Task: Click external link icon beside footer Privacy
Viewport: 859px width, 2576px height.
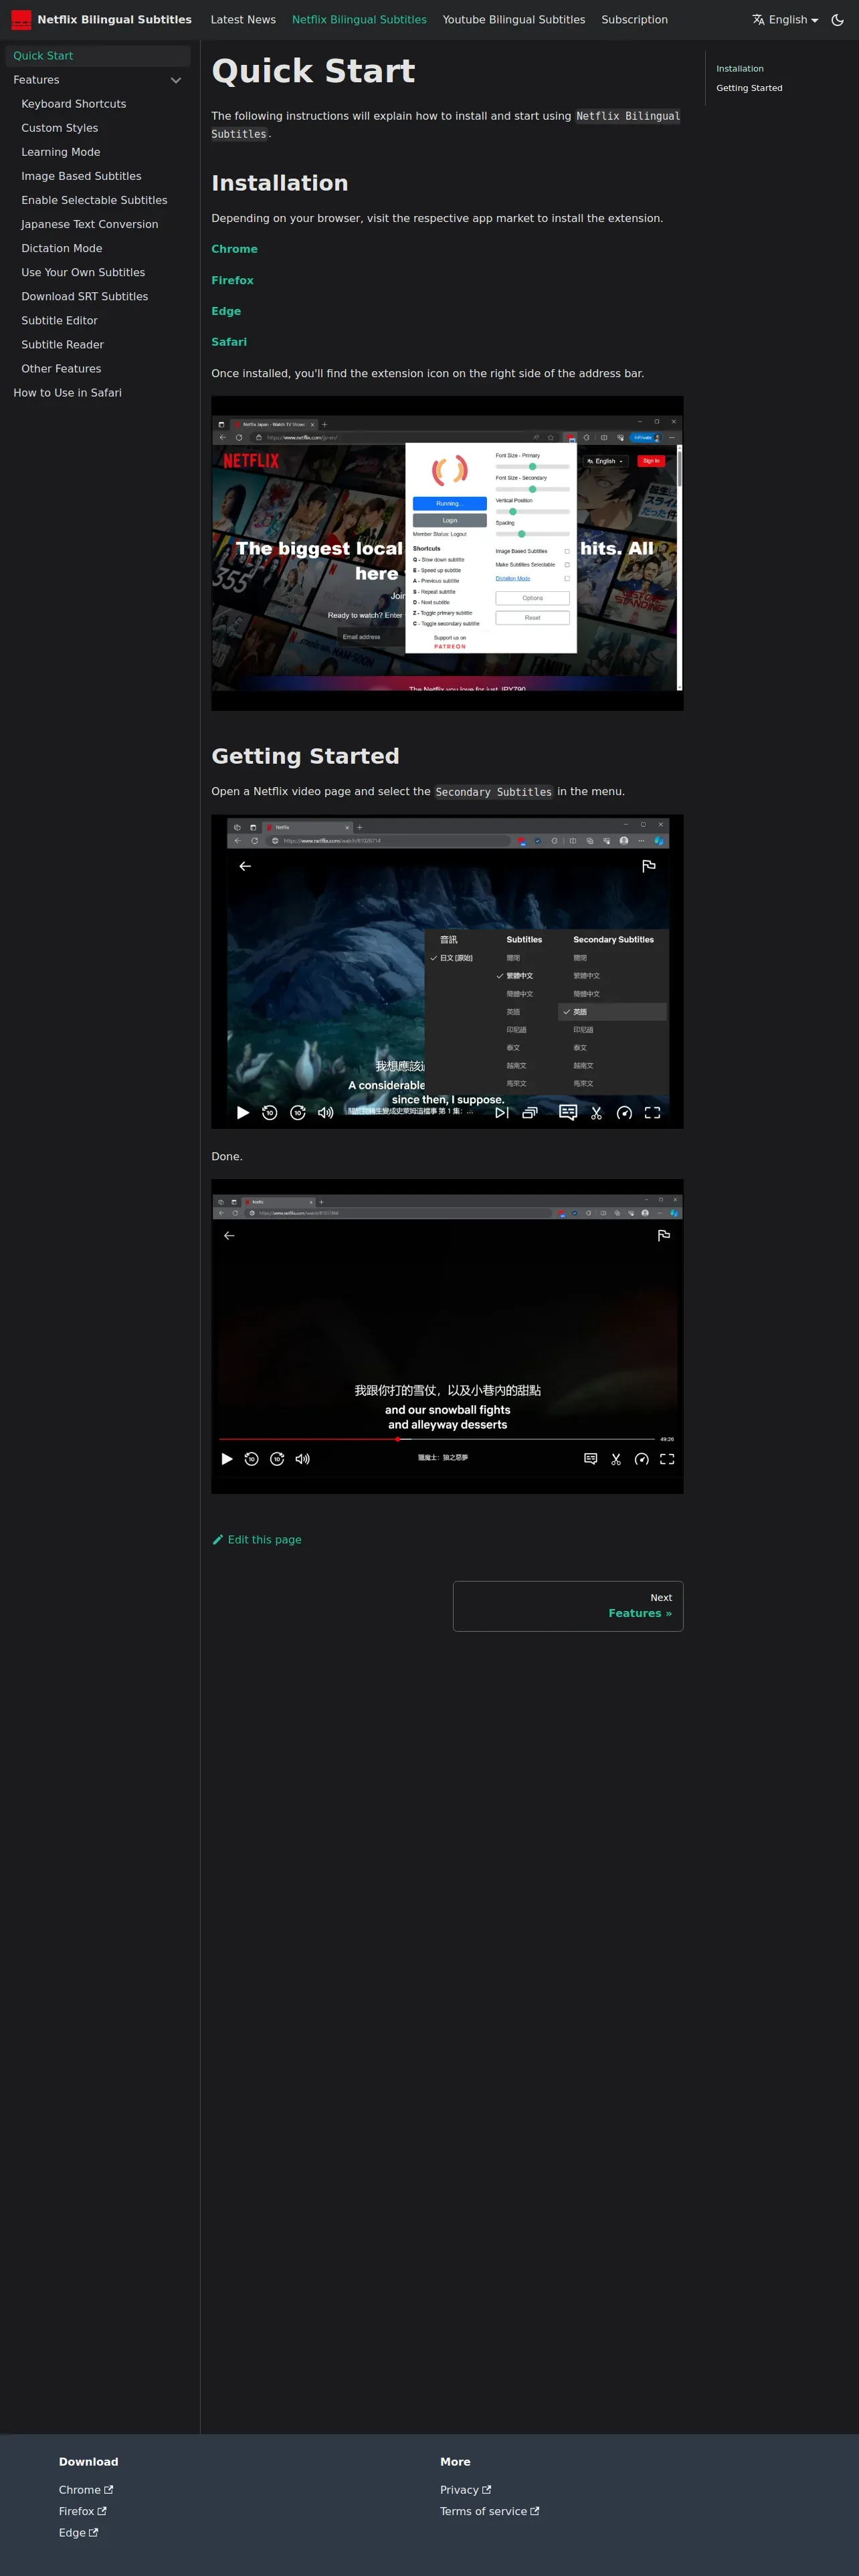Action: (x=487, y=2489)
